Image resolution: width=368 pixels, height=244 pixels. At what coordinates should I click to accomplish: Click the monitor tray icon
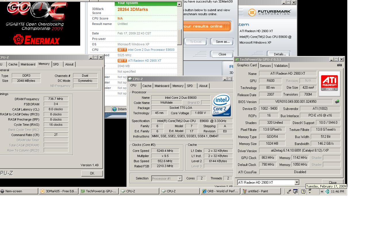coord(295,191)
